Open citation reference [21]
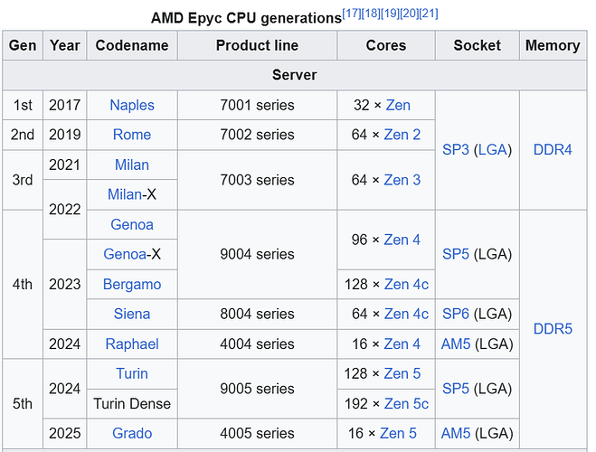This screenshot has height=452, width=596. (x=429, y=14)
